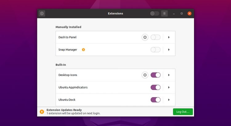231x126 pixels.
Task: Open the hamburger menu in title bar
Action: 164,14
